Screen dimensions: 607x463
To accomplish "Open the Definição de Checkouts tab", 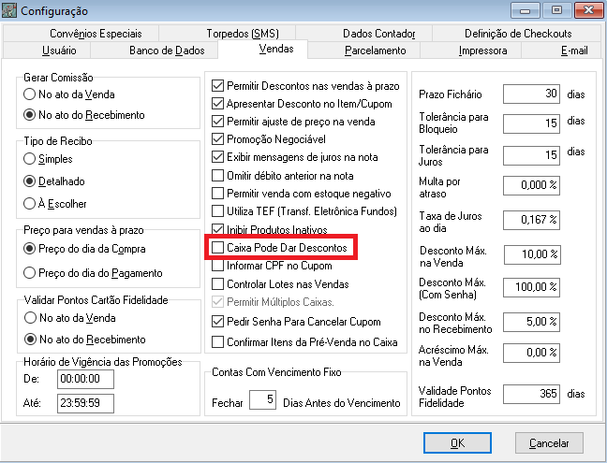I will click(518, 34).
